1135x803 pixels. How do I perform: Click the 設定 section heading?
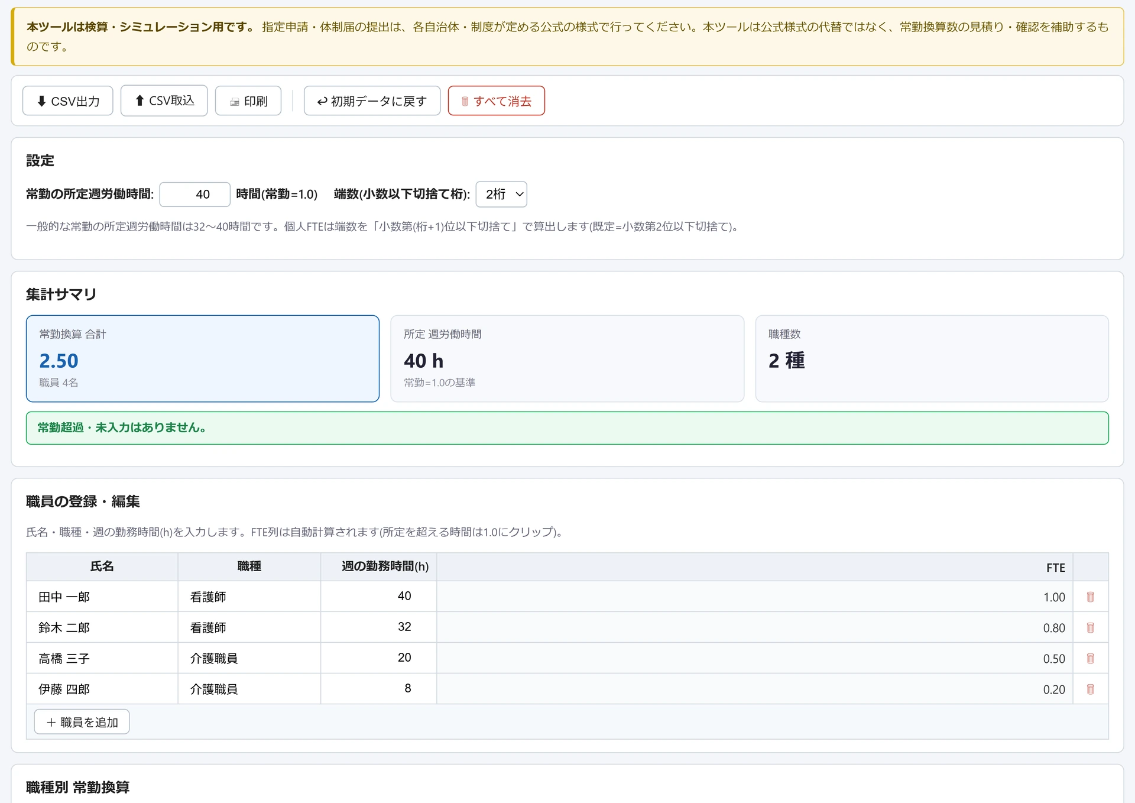[x=40, y=160]
